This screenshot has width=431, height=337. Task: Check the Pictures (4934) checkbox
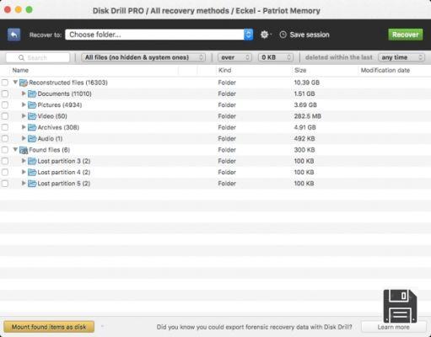point(5,105)
